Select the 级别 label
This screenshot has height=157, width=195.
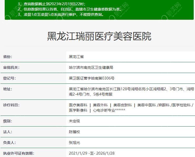point(8,121)
